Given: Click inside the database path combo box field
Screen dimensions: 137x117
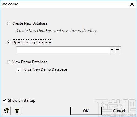Looking at the screenshot, I should [x=63, y=50].
